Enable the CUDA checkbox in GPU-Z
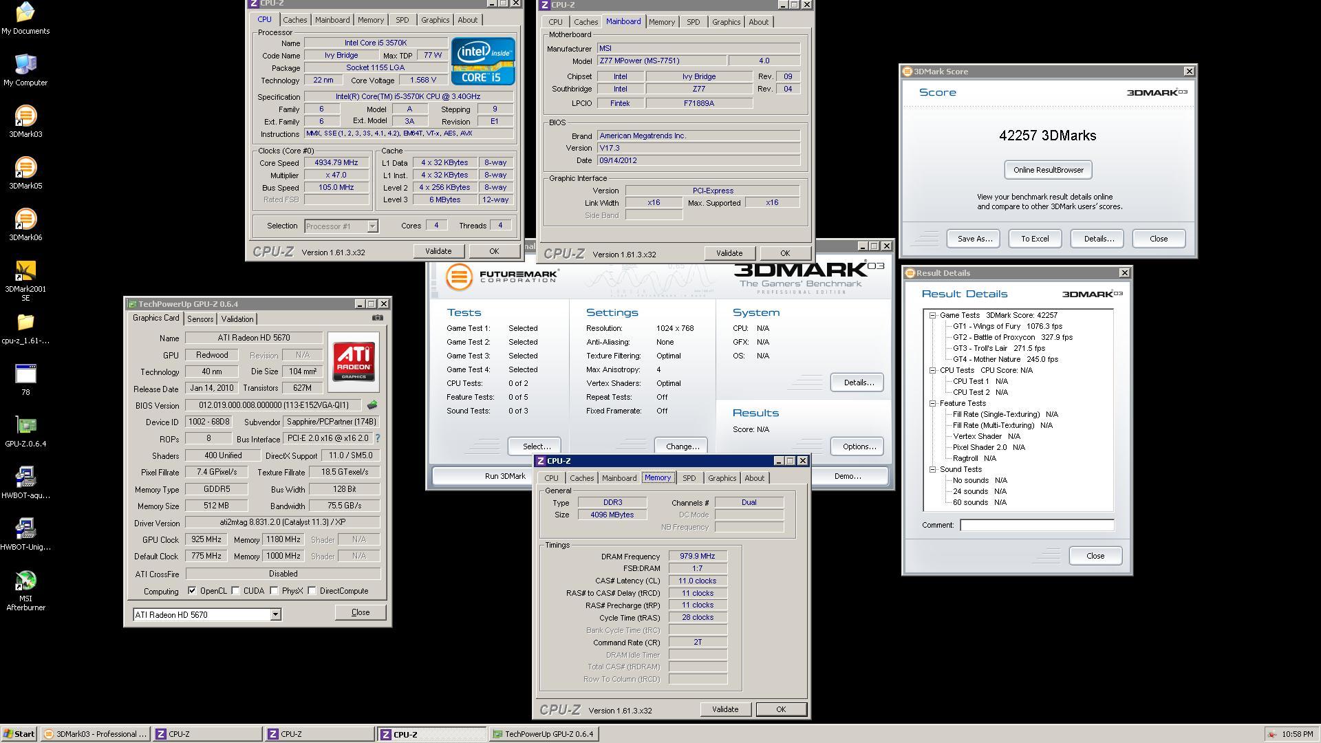The width and height of the screenshot is (1321, 743). pos(236,591)
